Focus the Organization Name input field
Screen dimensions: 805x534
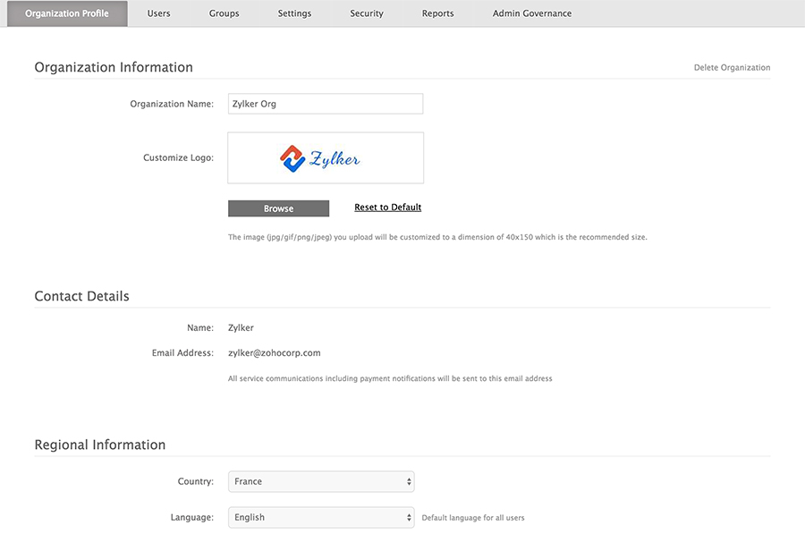click(325, 104)
